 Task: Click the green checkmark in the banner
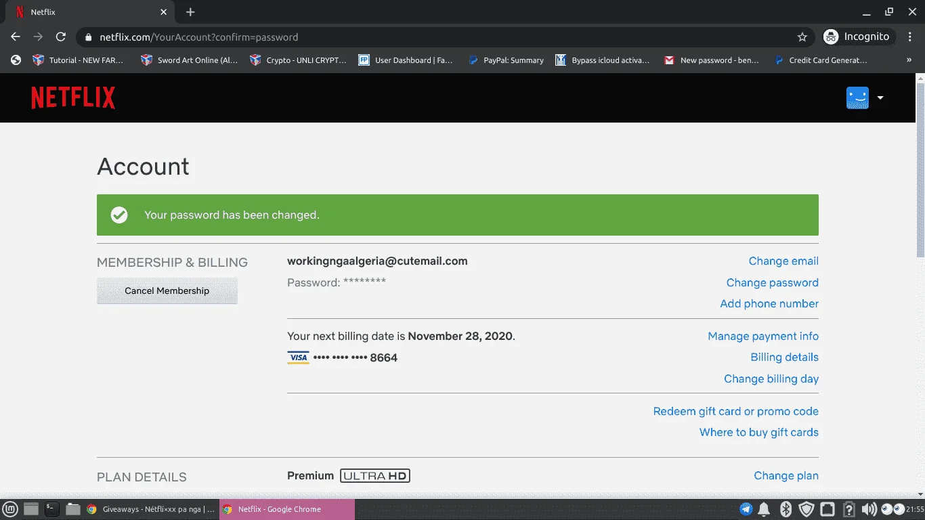click(119, 215)
